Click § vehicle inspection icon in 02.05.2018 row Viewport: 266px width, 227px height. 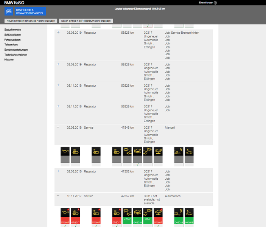[189, 151]
